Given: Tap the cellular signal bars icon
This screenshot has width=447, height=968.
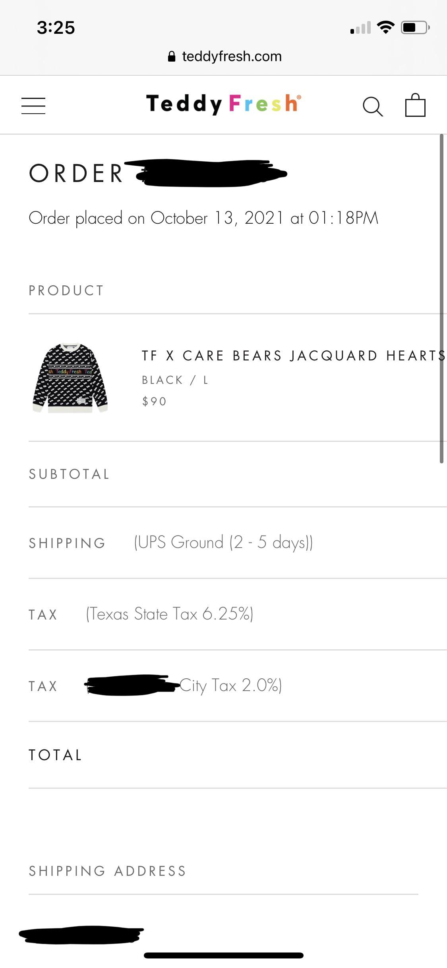Looking at the screenshot, I should click(360, 28).
